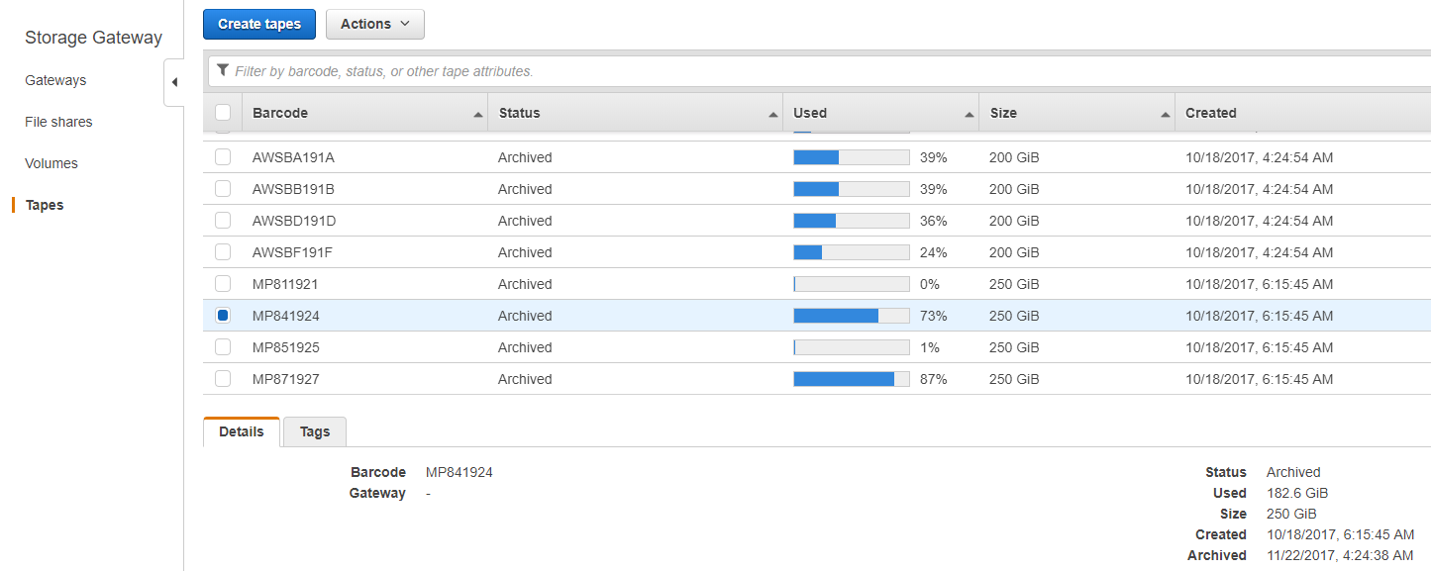Collapse the sidebar with the arrow handle
The image size is (1431, 571).
tap(174, 82)
